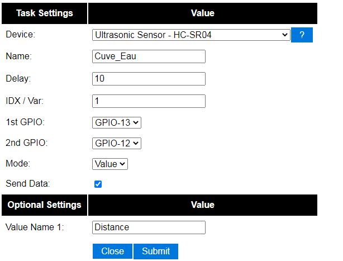Click the Send Data: label
Viewport: 343px width, 261px height.
click(28, 183)
